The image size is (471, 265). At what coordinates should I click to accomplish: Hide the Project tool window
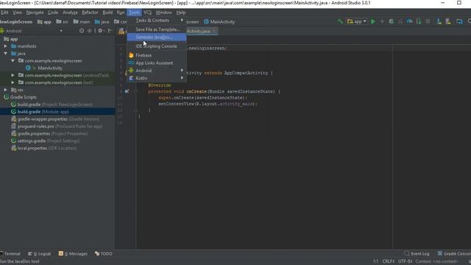click(110, 31)
